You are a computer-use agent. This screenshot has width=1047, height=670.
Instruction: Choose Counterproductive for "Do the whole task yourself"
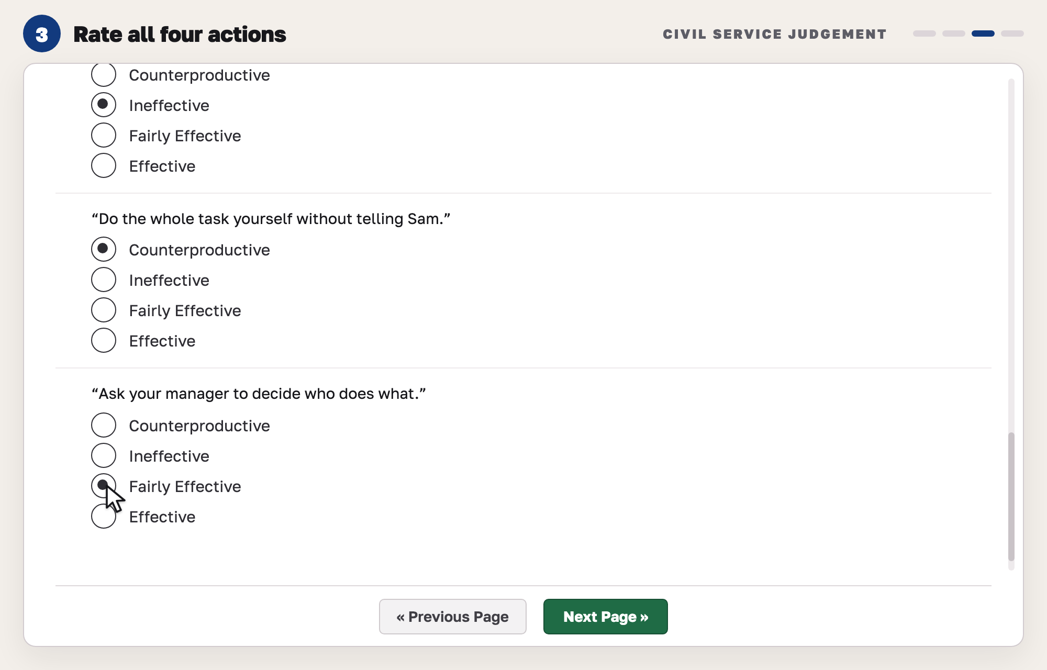coord(104,250)
